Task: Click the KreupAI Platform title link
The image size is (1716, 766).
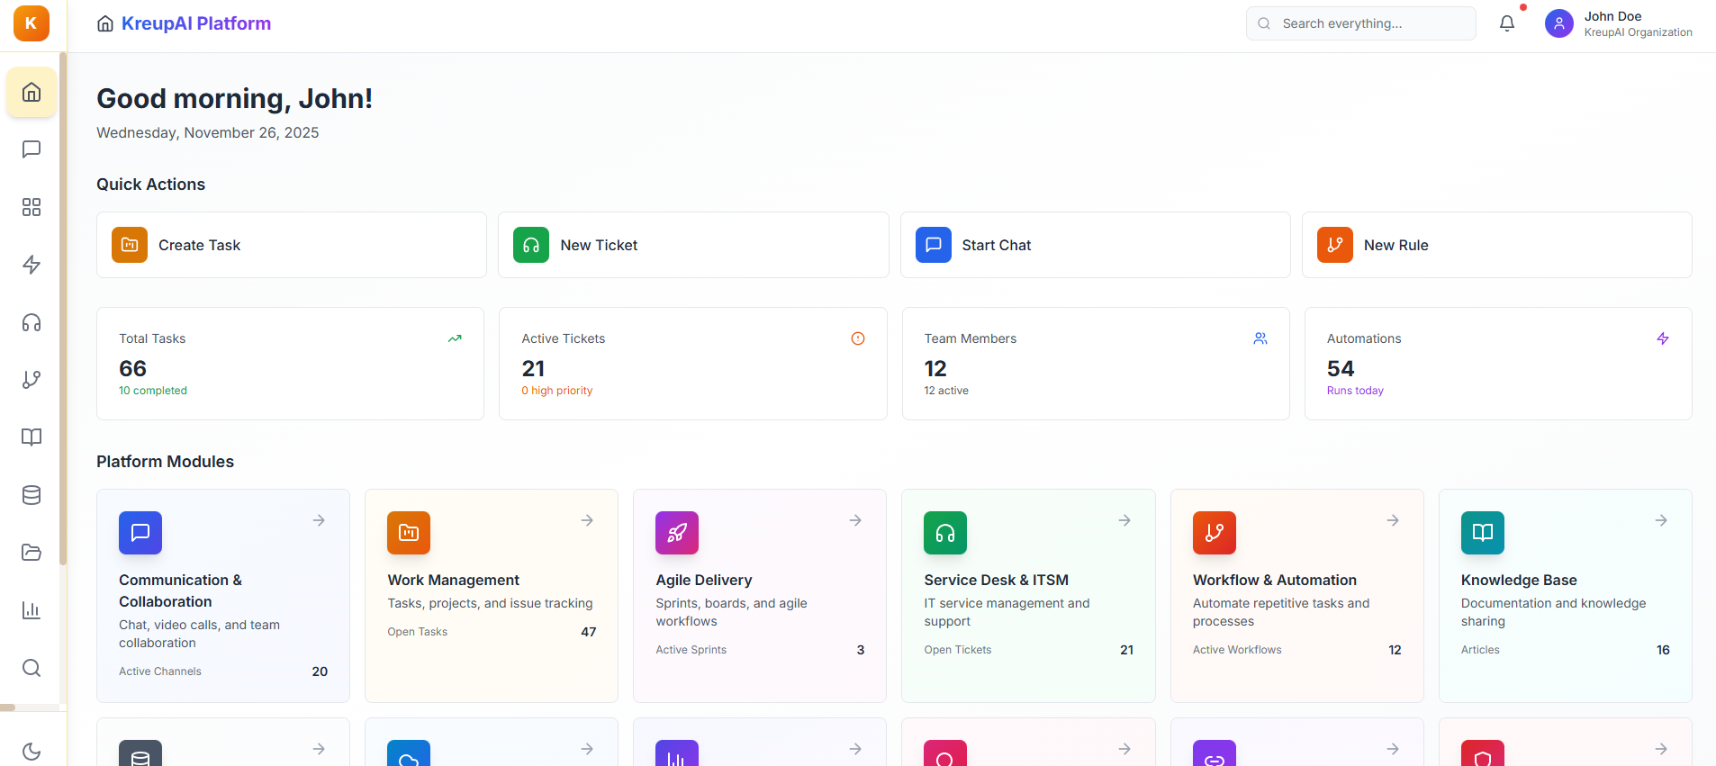Action: click(x=195, y=23)
